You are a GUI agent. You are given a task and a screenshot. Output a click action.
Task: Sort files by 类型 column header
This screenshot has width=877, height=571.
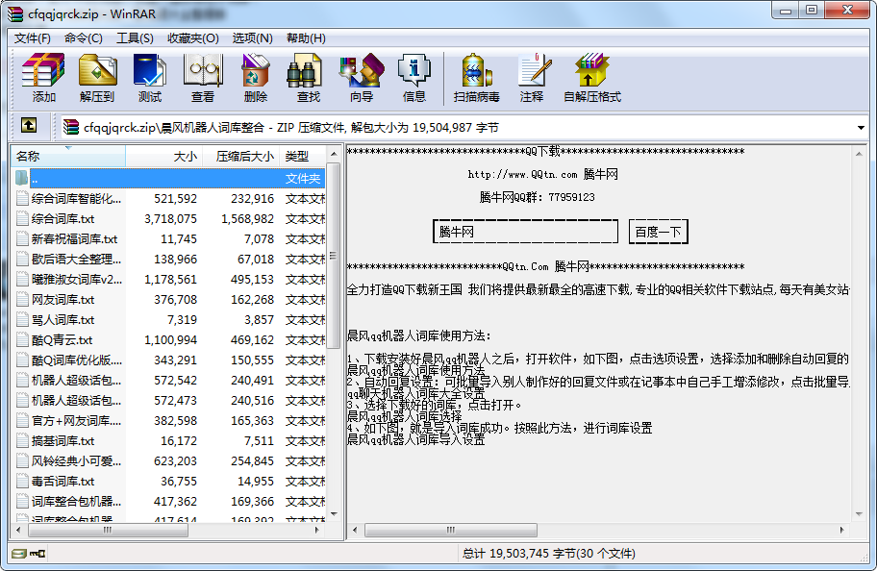click(x=303, y=156)
